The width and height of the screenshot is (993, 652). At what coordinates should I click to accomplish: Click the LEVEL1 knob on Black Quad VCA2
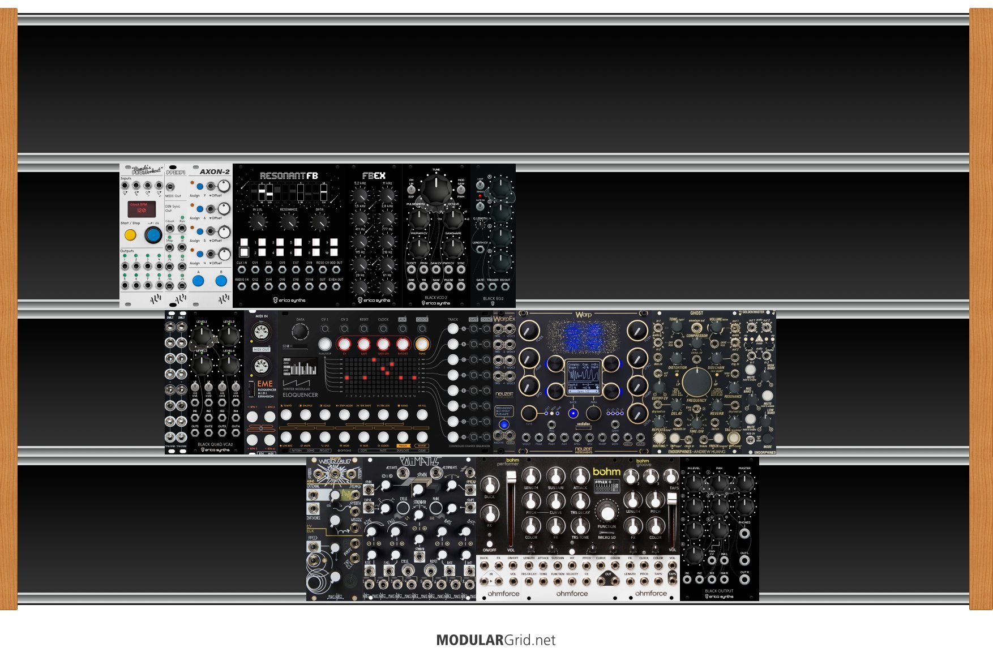coord(202,337)
